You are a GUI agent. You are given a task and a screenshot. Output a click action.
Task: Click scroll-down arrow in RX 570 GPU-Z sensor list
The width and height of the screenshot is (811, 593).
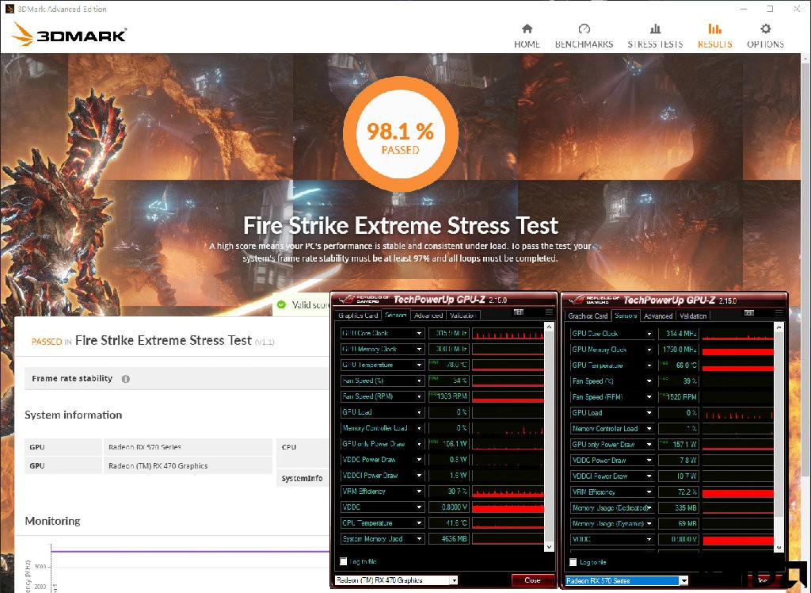[x=779, y=548]
